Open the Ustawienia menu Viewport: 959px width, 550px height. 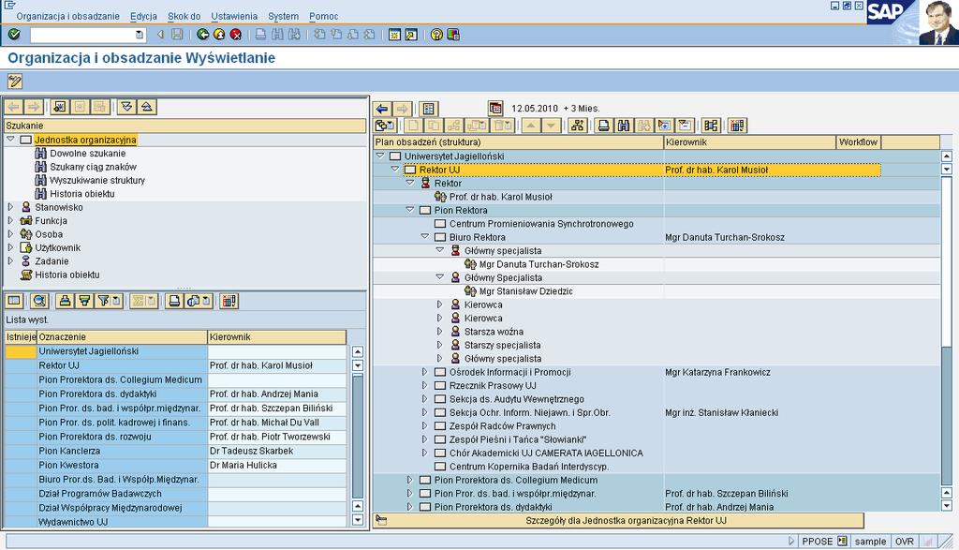pyautogui.click(x=234, y=17)
